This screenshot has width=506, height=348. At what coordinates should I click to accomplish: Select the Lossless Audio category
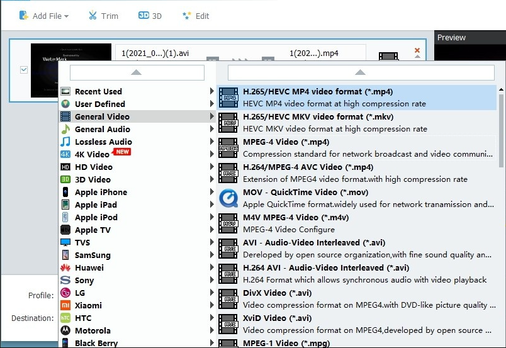(137, 142)
